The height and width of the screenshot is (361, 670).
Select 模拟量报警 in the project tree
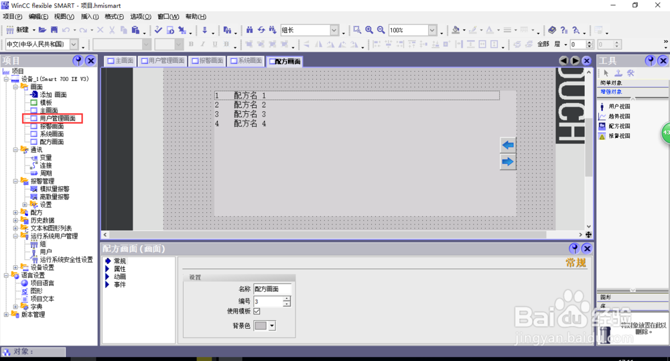(x=54, y=189)
